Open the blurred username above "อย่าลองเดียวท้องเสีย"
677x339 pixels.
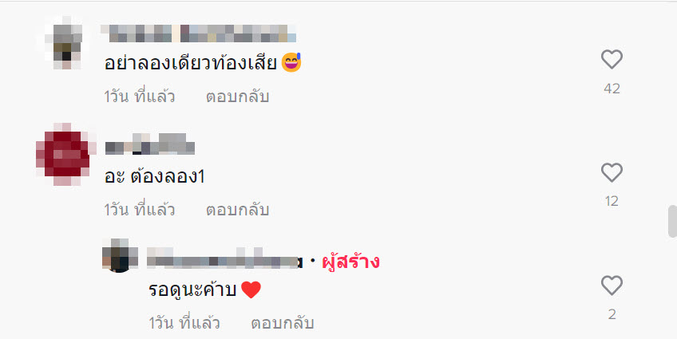(199, 34)
